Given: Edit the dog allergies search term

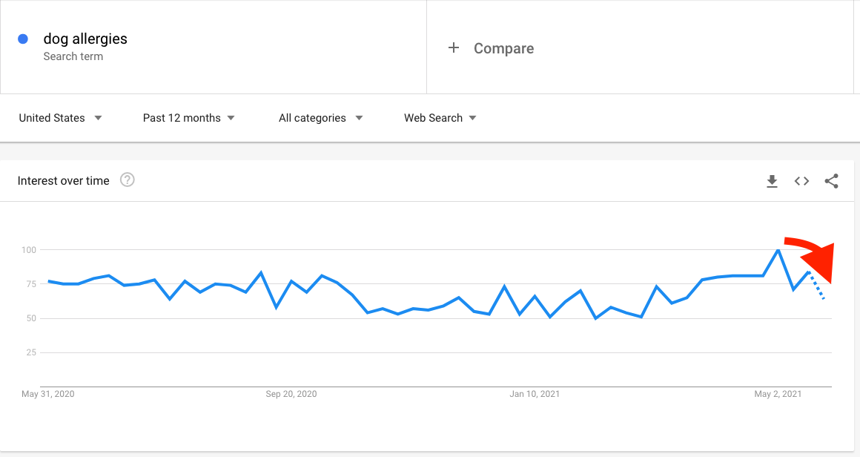Looking at the screenshot, I should tap(85, 39).
